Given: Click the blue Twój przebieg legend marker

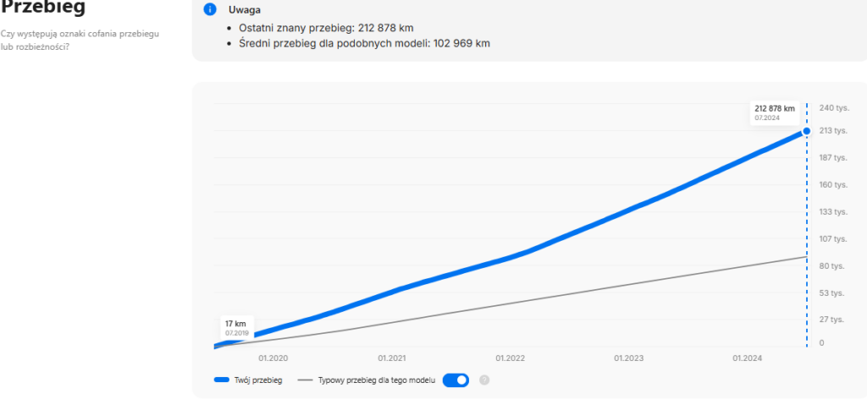Looking at the screenshot, I should (224, 380).
